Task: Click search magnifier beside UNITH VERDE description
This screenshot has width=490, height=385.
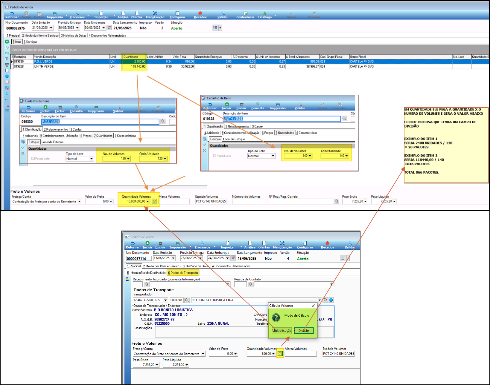Action: coord(344,119)
